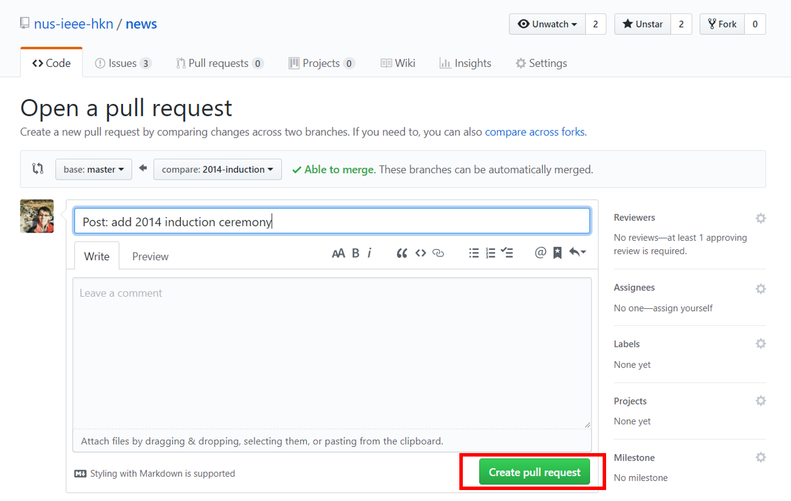Add a link with the chain icon
The width and height of the screenshot is (791, 501).
click(x=439, y=253)
